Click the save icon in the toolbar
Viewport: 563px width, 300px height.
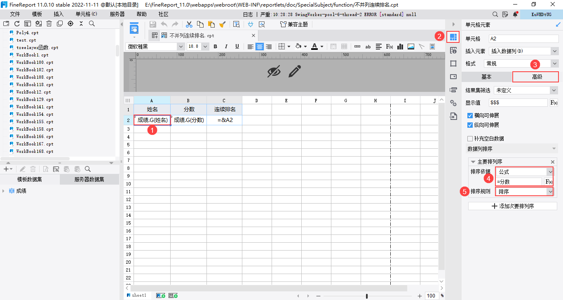coord(152,24)
